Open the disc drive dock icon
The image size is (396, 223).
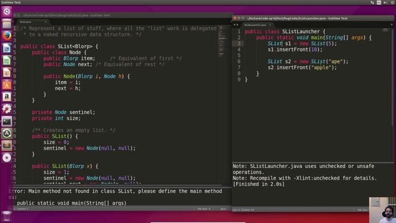pyautogui.click(x=7, y=157)
